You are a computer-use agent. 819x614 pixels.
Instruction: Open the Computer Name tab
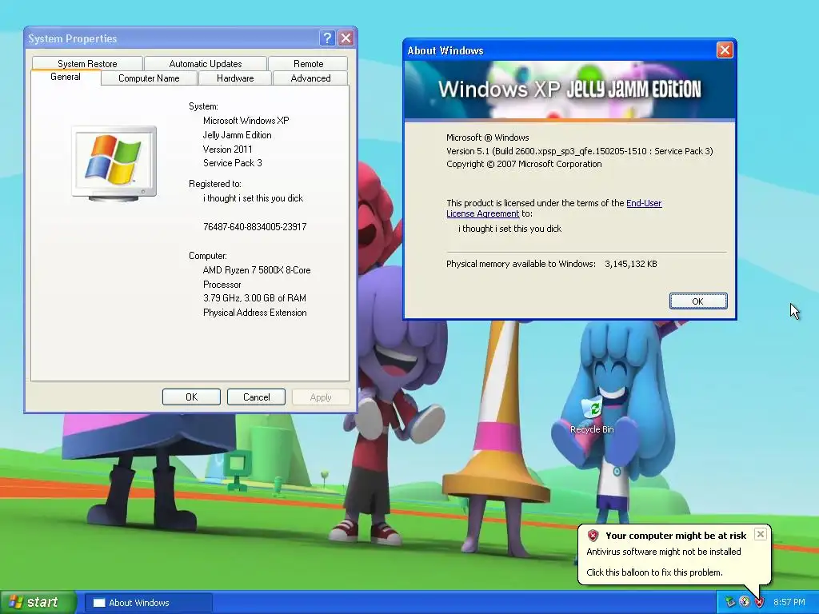pyautogui.click(x=149, y=78)
